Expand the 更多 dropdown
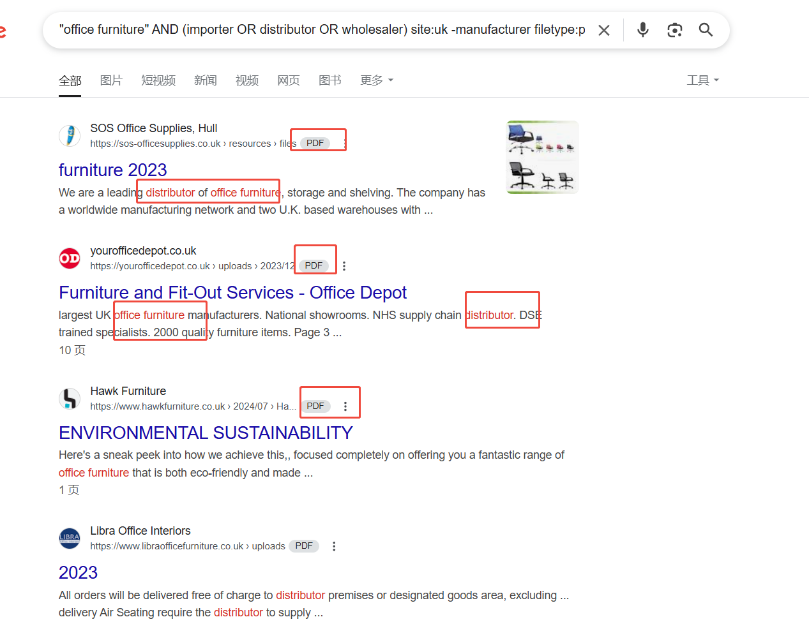 377,80
